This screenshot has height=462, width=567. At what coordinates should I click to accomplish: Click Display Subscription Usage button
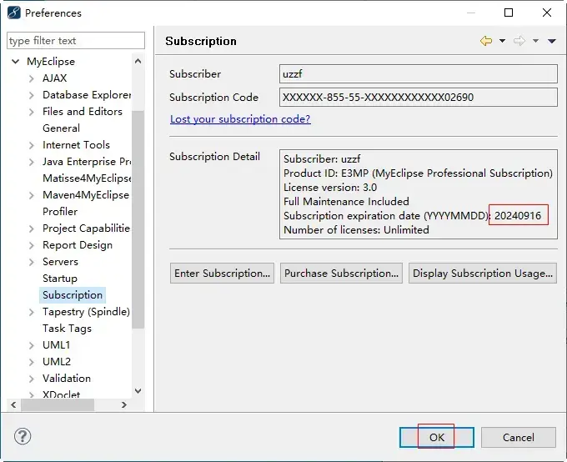(x=483, y=274)
